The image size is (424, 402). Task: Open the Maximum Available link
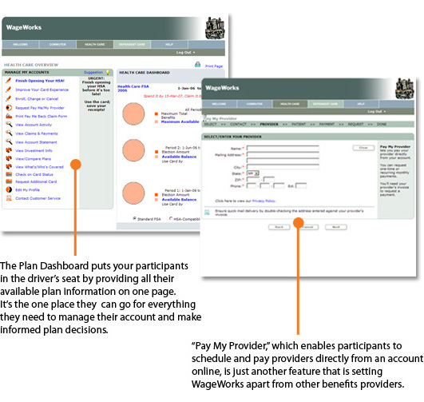180,121
